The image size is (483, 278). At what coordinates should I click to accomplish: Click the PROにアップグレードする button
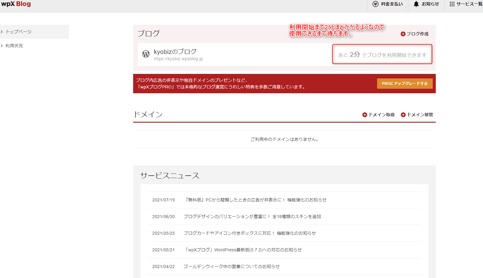click(x=405, y=84)
